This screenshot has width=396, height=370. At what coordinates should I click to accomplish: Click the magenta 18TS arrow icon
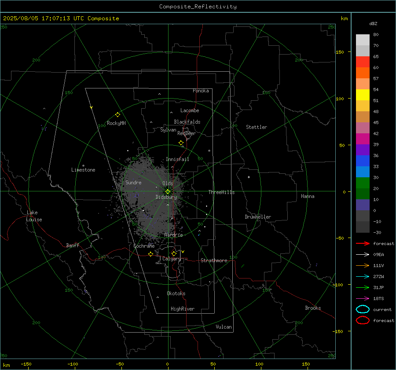click(x=363, y=299)
